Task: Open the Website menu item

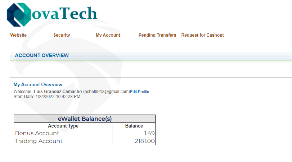Action: [x=18, y=35]
